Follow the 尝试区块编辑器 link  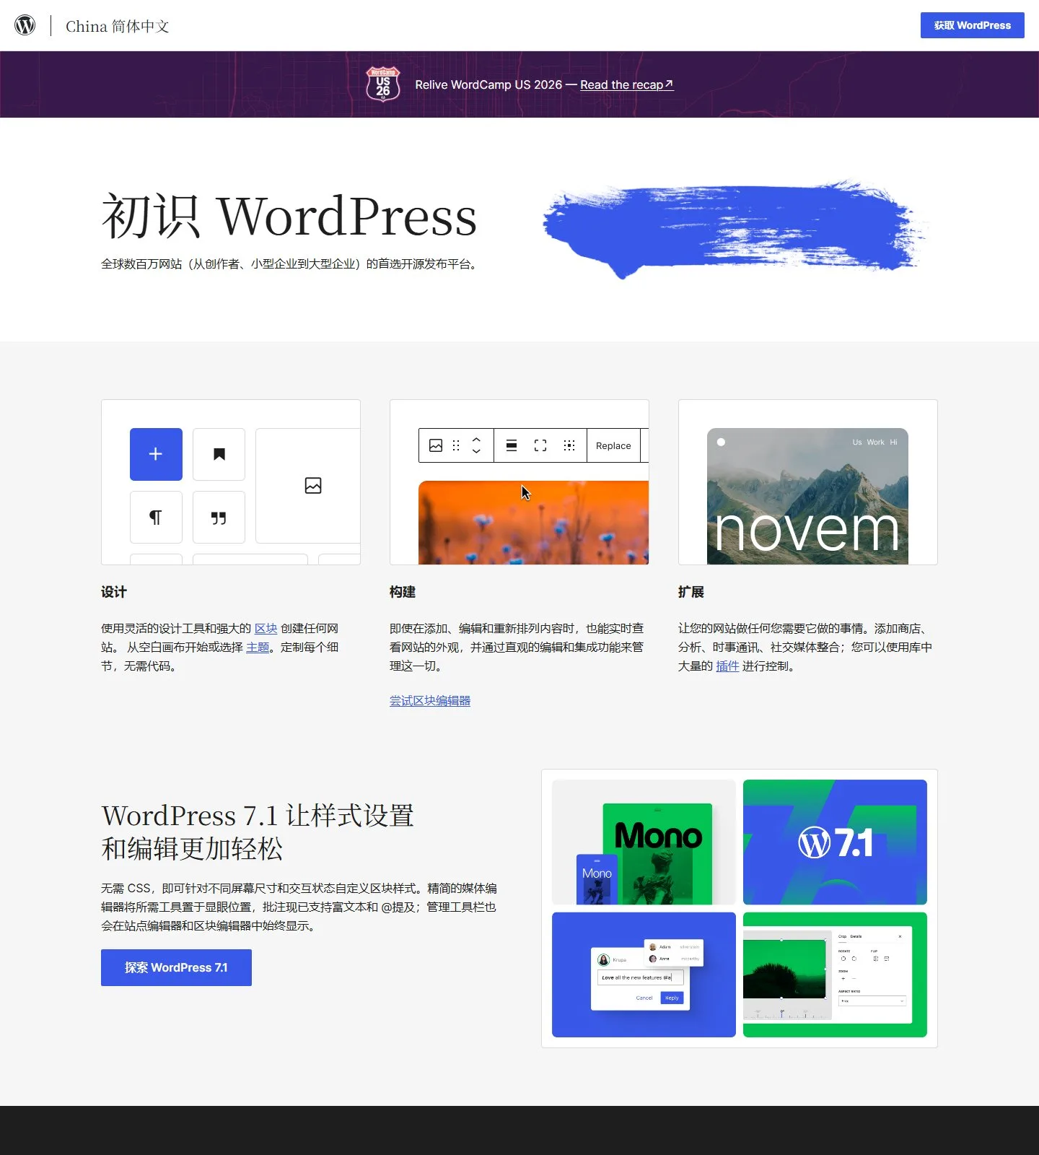(x=430, y=701)
